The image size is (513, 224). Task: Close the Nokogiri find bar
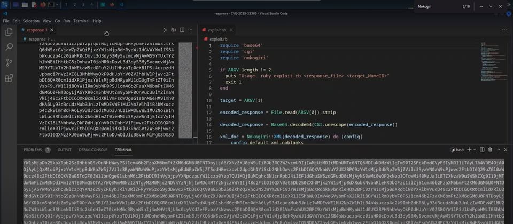[500, 6]
